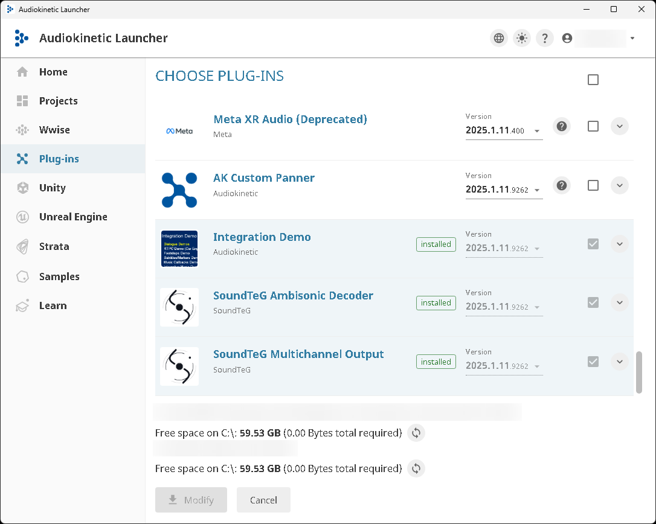Click the Wwise icon in sidebar
The width and height of the screenshot is (656, 524).
pos(22,130)
